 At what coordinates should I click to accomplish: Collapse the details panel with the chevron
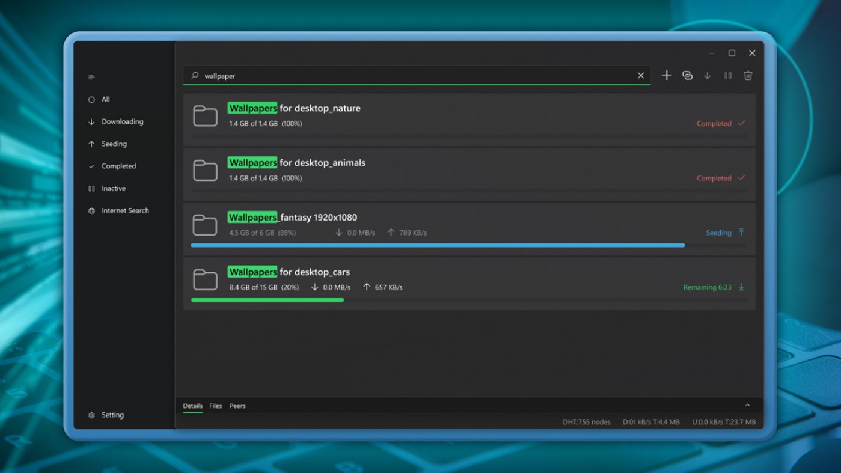coord(748,404)
